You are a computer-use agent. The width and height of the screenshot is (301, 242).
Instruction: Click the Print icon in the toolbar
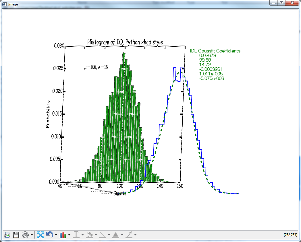(7, 235)
